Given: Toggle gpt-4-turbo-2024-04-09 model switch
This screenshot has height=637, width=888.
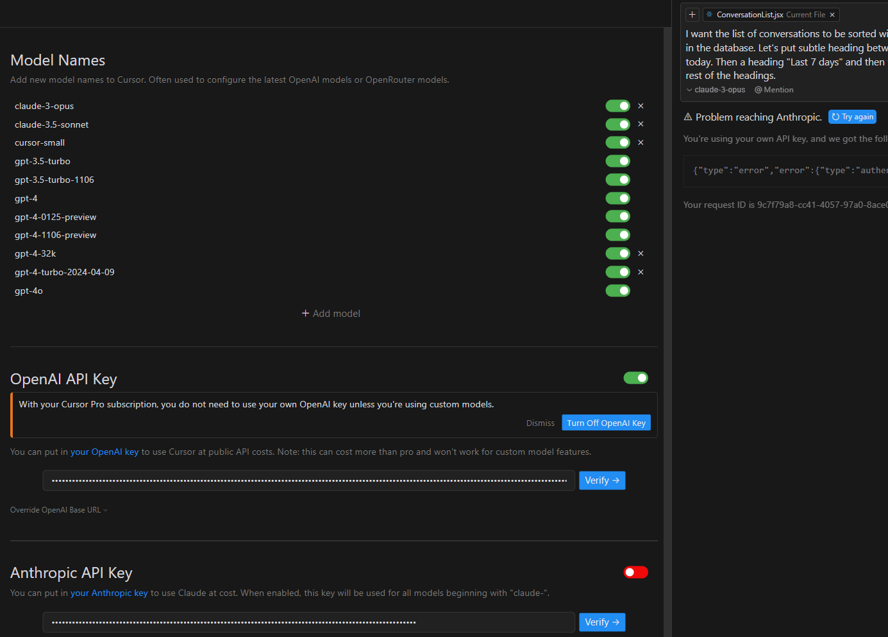Looking at the screenshot, I should [x=618, y=272].
